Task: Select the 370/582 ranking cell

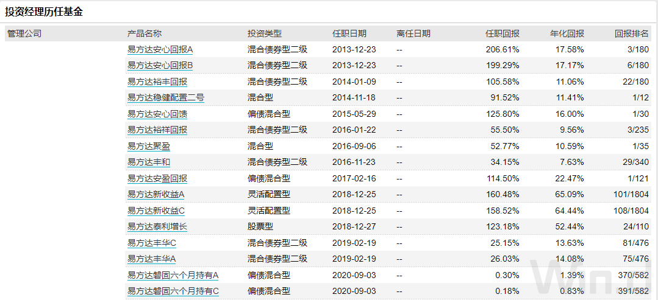Action: pos(634,275)
